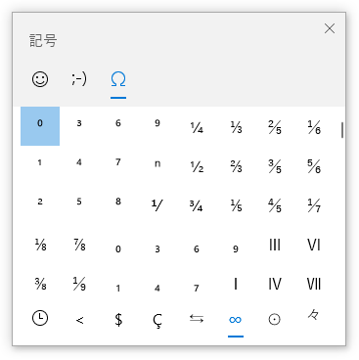Open the arrows geometric symbols category
This screenshot has width=359, height=360.
197,319
